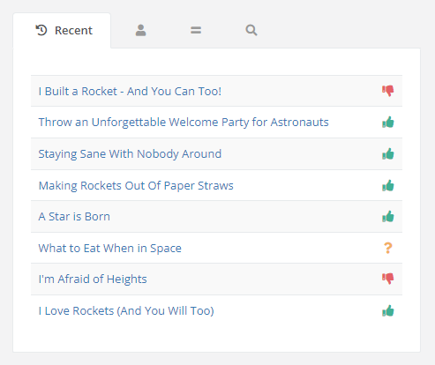
Task: Open Throw an Unforgettable Welcome Party for Astronauts
Action: click(184, 123)
